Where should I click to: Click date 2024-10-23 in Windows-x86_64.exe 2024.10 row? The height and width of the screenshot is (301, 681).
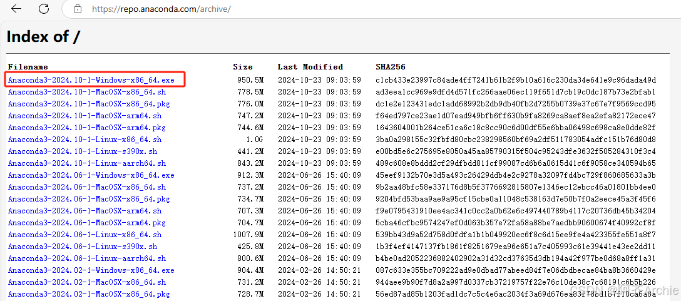point(299,80)
